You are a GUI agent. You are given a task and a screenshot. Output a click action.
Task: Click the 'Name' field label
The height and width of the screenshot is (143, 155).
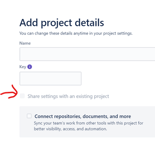tap(25, 43)
